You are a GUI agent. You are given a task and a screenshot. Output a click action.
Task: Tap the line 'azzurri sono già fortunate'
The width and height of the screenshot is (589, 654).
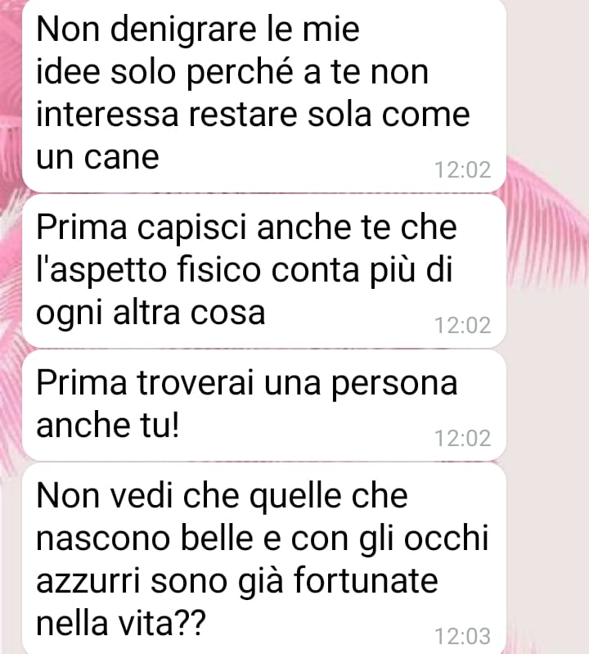click(237, 580)
